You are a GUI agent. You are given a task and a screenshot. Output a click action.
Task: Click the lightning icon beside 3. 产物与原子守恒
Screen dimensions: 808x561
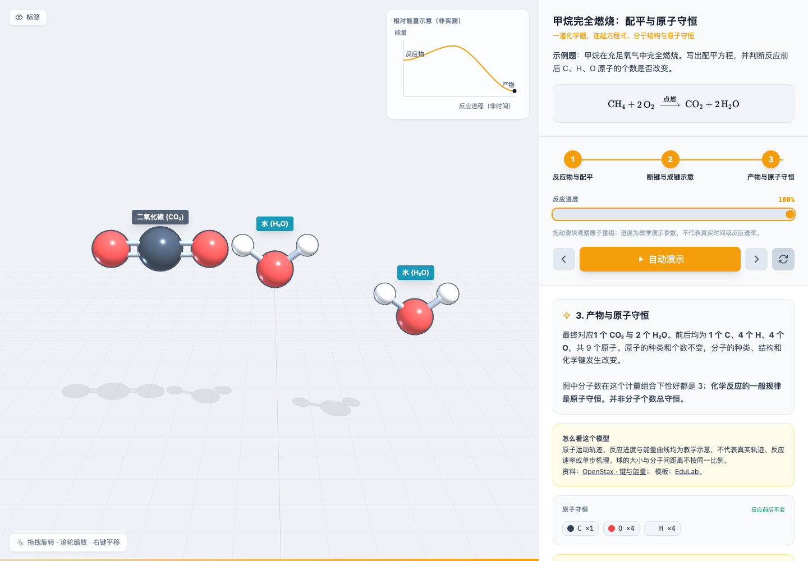point(567,315)
